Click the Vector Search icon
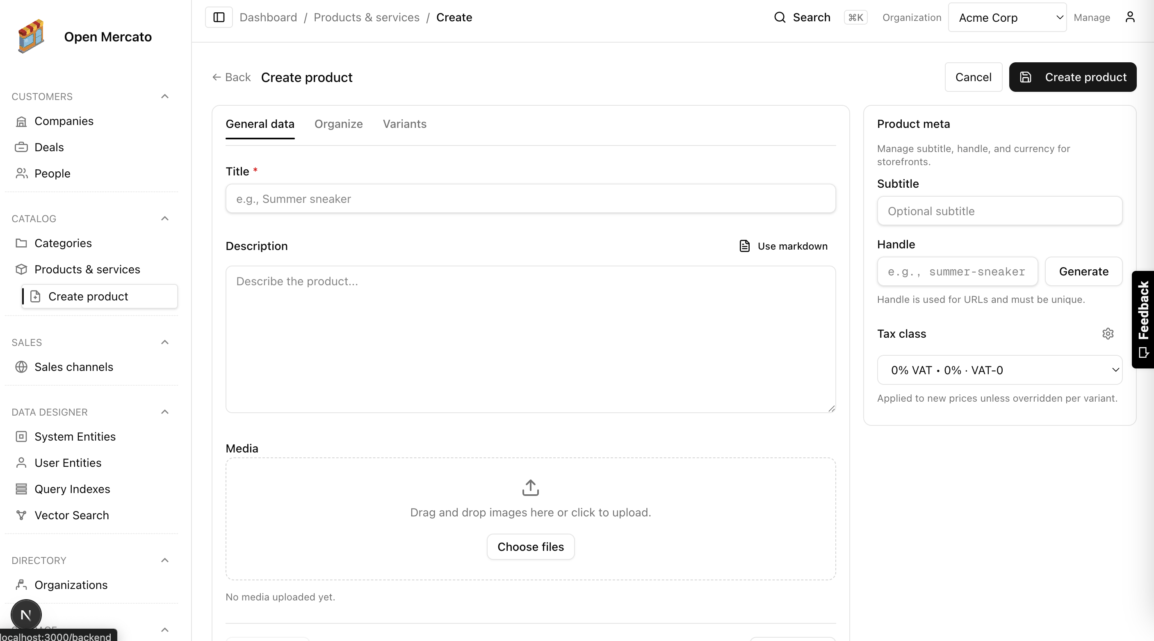Image resolution: width=1154 pixels, height=641 pixels. [20, 515]
